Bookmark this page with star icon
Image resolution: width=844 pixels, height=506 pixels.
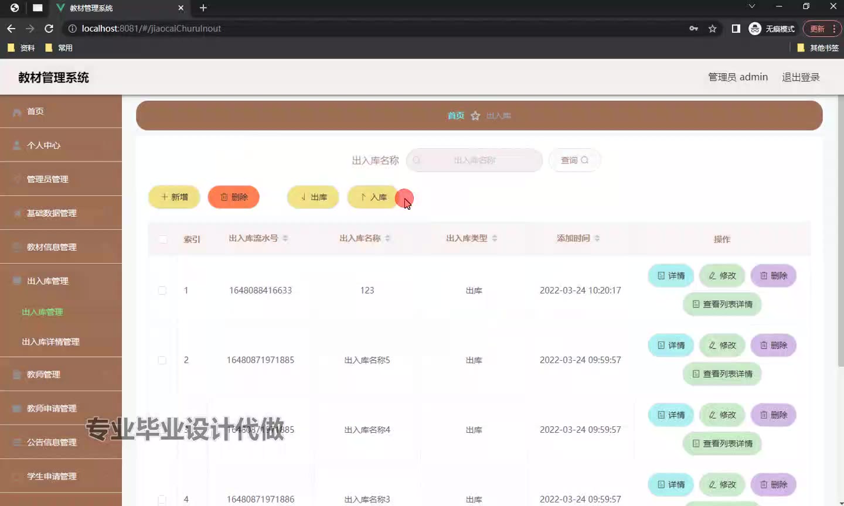click(x=712, y=28)
